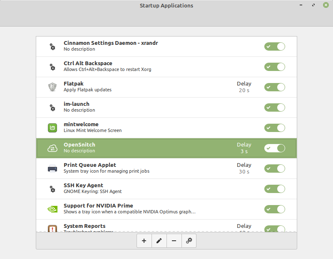Click the im-launch gears icon
This screenshot has height=259, width=333.
pos(52,108)
